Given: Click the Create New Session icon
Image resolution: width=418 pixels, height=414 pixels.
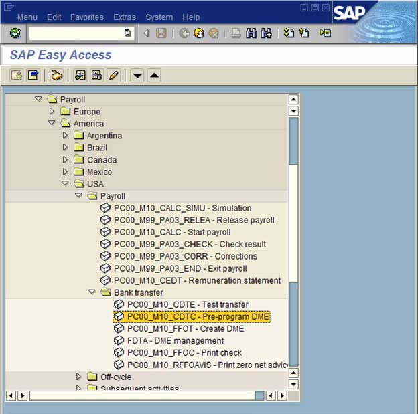Looking at the screenshot, I should [x=289, y=33].
